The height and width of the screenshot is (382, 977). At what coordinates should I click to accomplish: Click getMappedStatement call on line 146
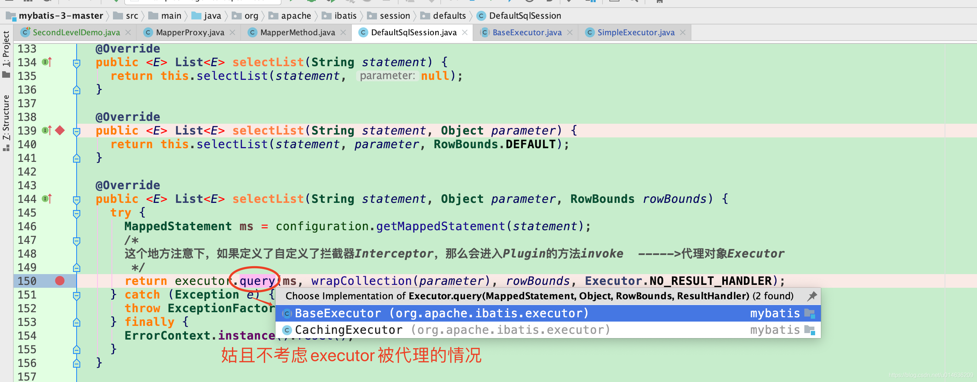click(x=441, y=227)
